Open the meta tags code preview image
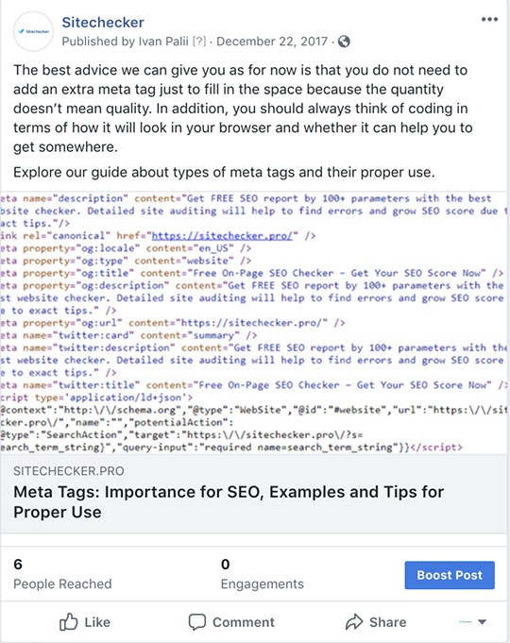510x643 pixels. tap(254, 322)
